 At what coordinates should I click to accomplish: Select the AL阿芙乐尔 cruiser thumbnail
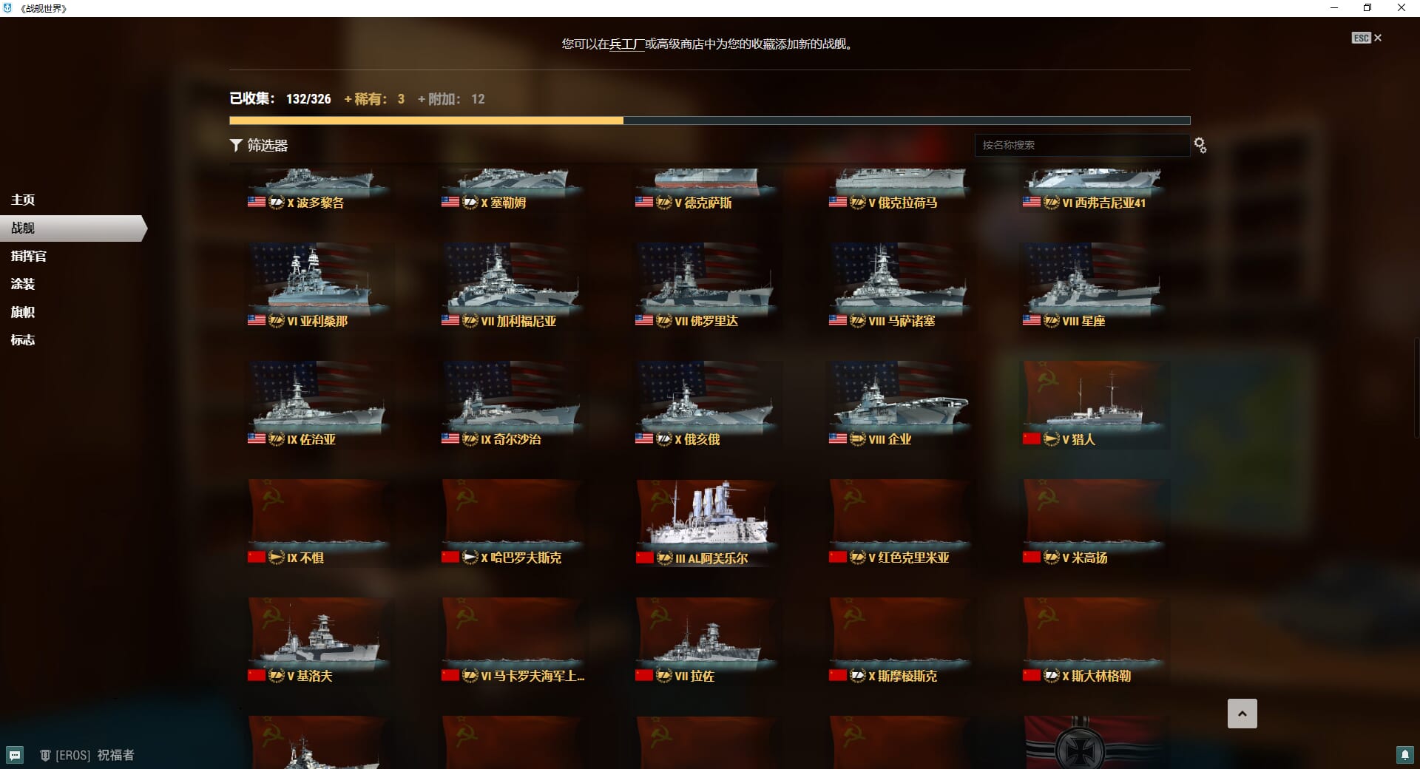706,523
